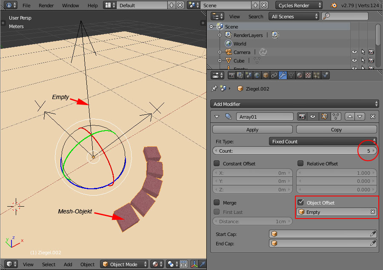Increase Count value with right arrow

pos(374,151)
